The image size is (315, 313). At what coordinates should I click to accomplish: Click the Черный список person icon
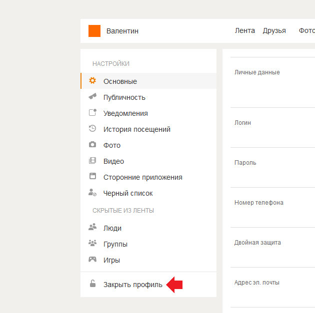pyautogui.click(x=92, y=193)
